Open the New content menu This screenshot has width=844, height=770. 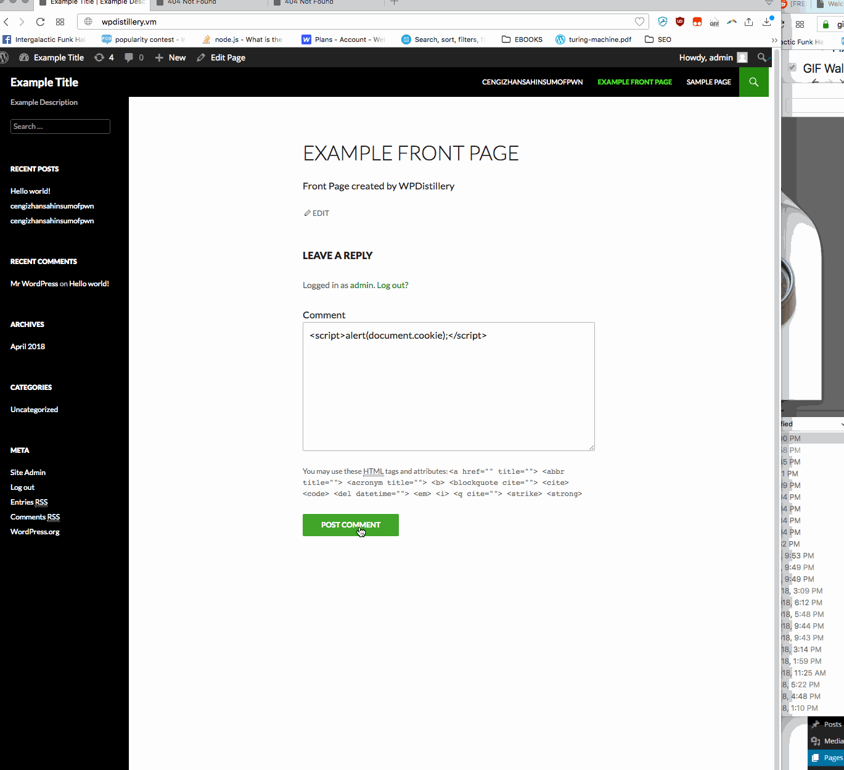pos(170,57)
